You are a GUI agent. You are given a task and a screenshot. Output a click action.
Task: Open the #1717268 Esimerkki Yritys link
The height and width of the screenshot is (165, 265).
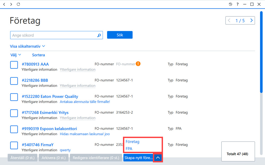(x=45, y=113)
